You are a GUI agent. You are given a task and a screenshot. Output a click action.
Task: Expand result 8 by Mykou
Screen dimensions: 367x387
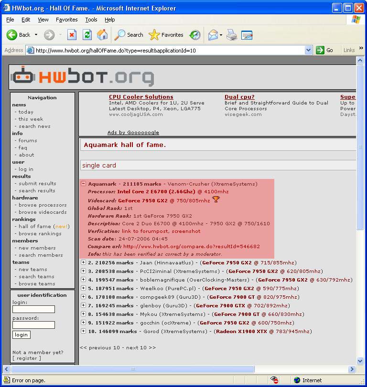[83, 314]
